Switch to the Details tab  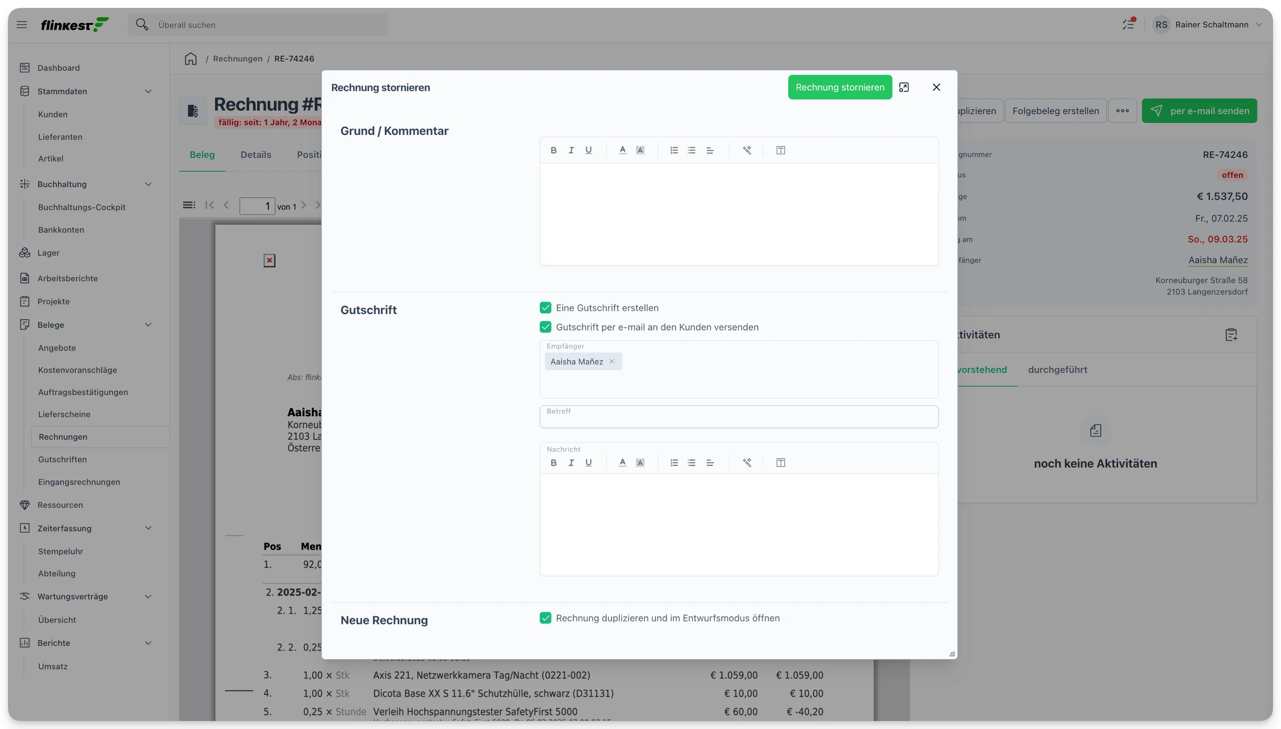tap(255, 155)
